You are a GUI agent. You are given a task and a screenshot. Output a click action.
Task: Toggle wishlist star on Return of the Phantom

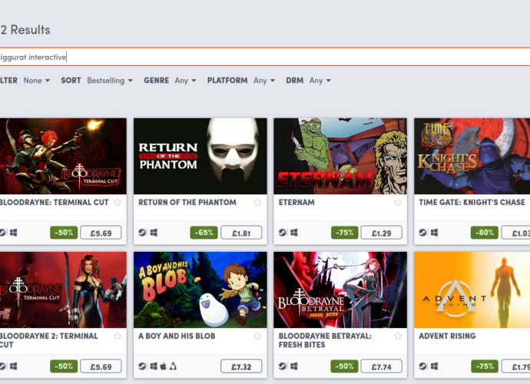click(257, 203)
